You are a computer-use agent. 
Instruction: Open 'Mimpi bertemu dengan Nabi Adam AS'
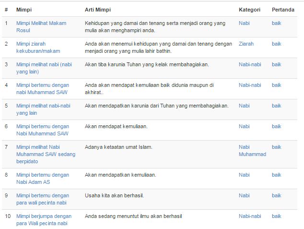43,178
